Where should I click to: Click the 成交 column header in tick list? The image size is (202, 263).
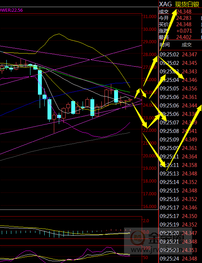(x=186, y=45)
